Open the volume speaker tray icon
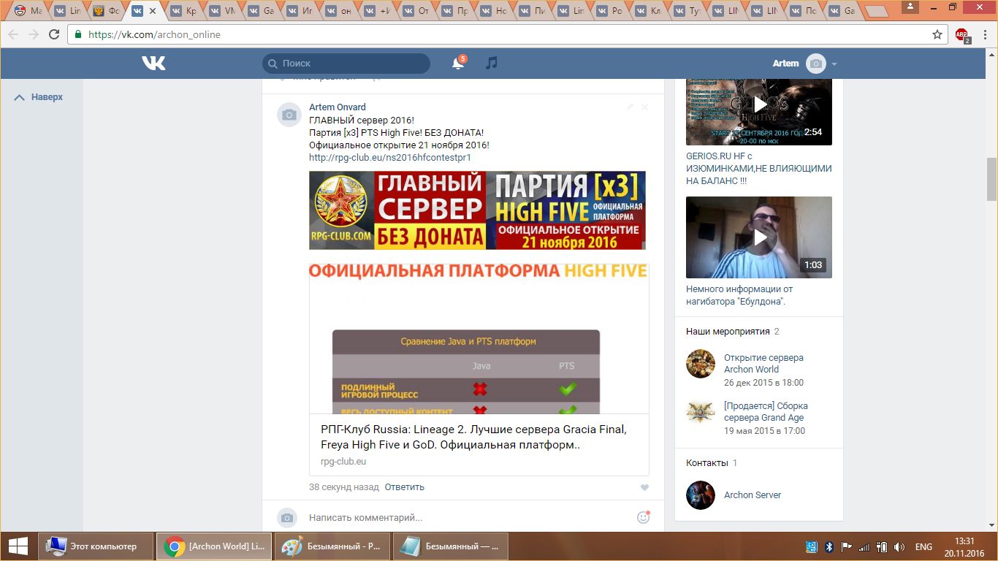 [899, 546]
